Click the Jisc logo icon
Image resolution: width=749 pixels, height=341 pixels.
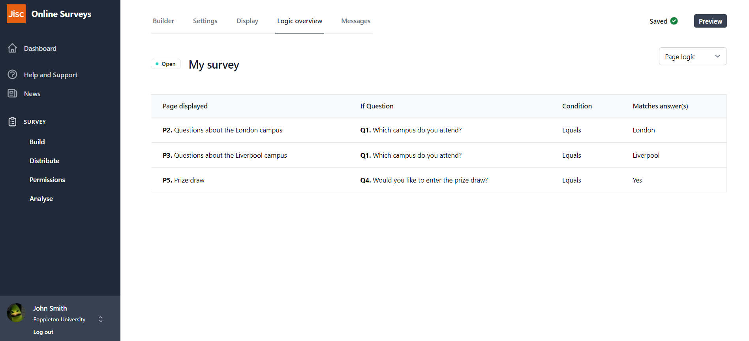(x=16, y=14)
